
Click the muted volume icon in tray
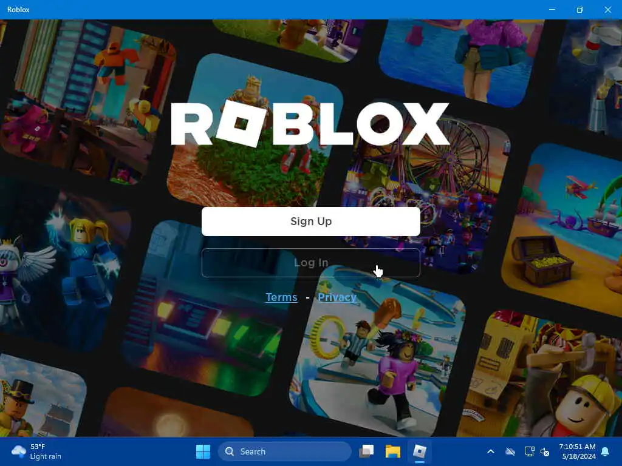click(x=545, y=451)
